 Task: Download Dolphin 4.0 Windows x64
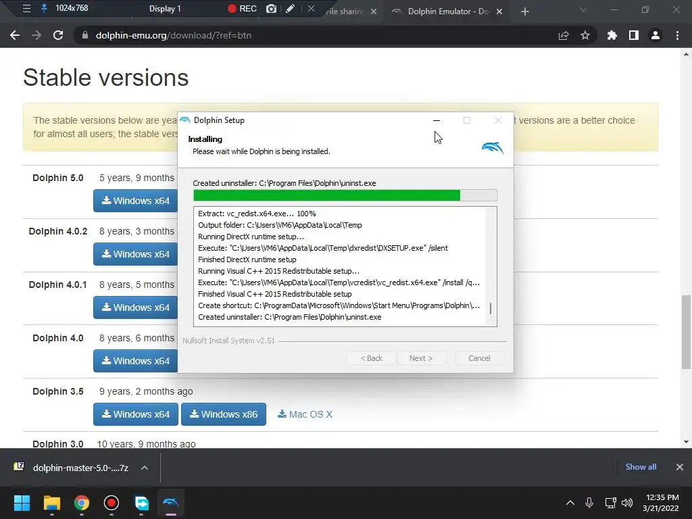coord(135,361)
